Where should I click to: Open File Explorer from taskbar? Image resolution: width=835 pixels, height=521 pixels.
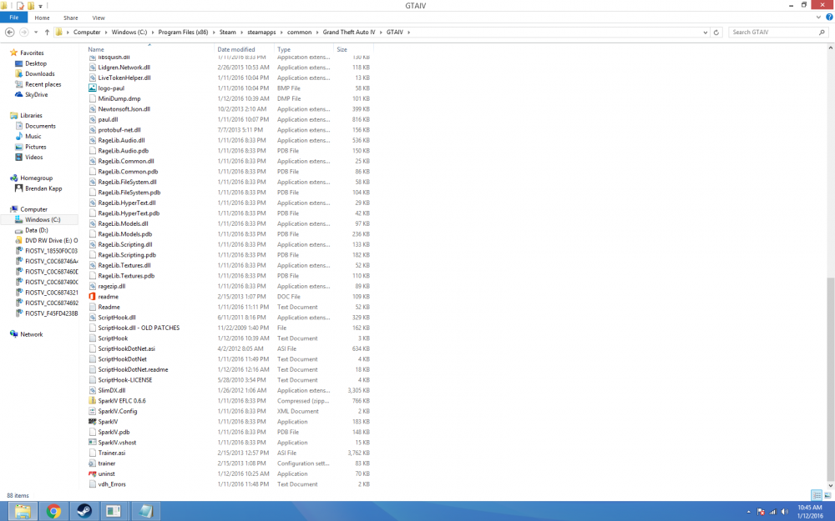click(x=23, y=512)
